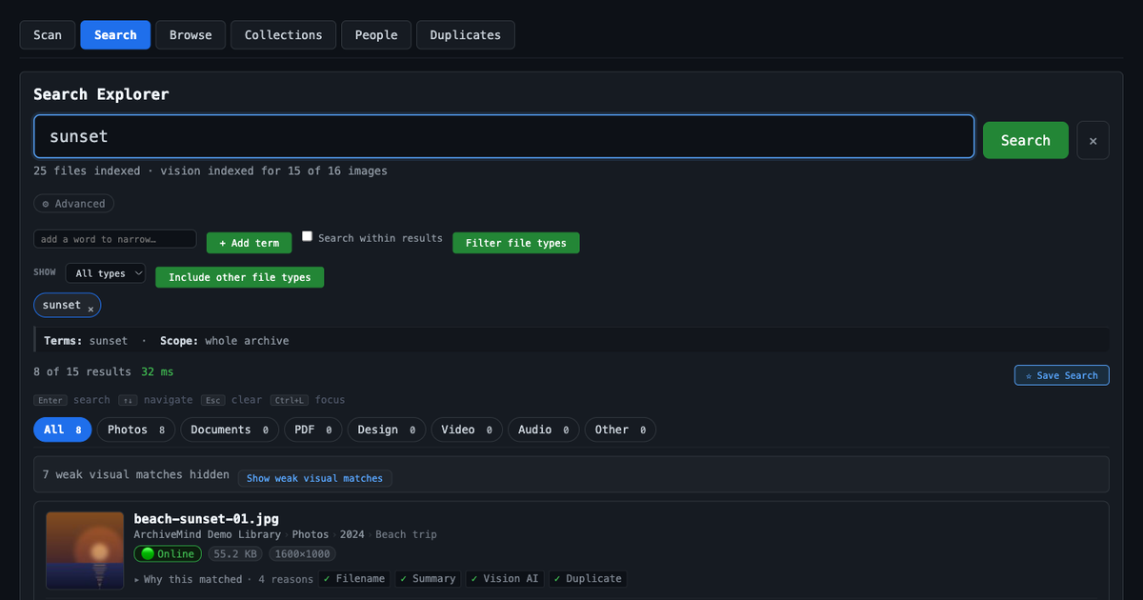This screenshot has height=600, width=1143.
Task: Click the 8 of 15 results text
Action: pos(82,371)
